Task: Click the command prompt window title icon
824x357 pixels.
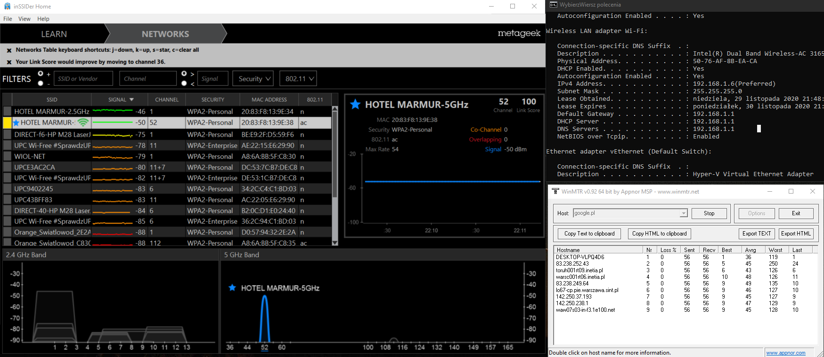Action: click(553, 5)
